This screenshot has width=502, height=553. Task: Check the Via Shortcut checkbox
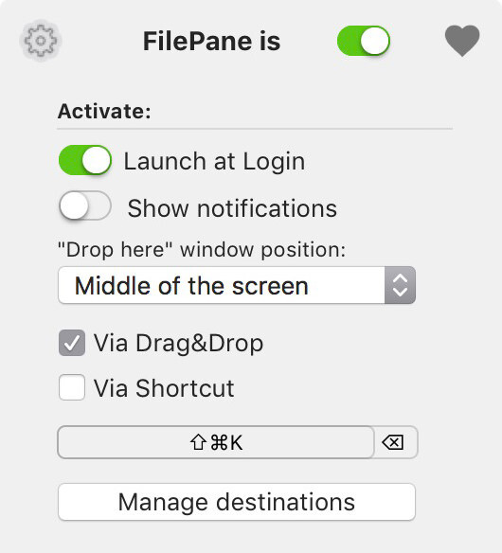coord(72,387)
